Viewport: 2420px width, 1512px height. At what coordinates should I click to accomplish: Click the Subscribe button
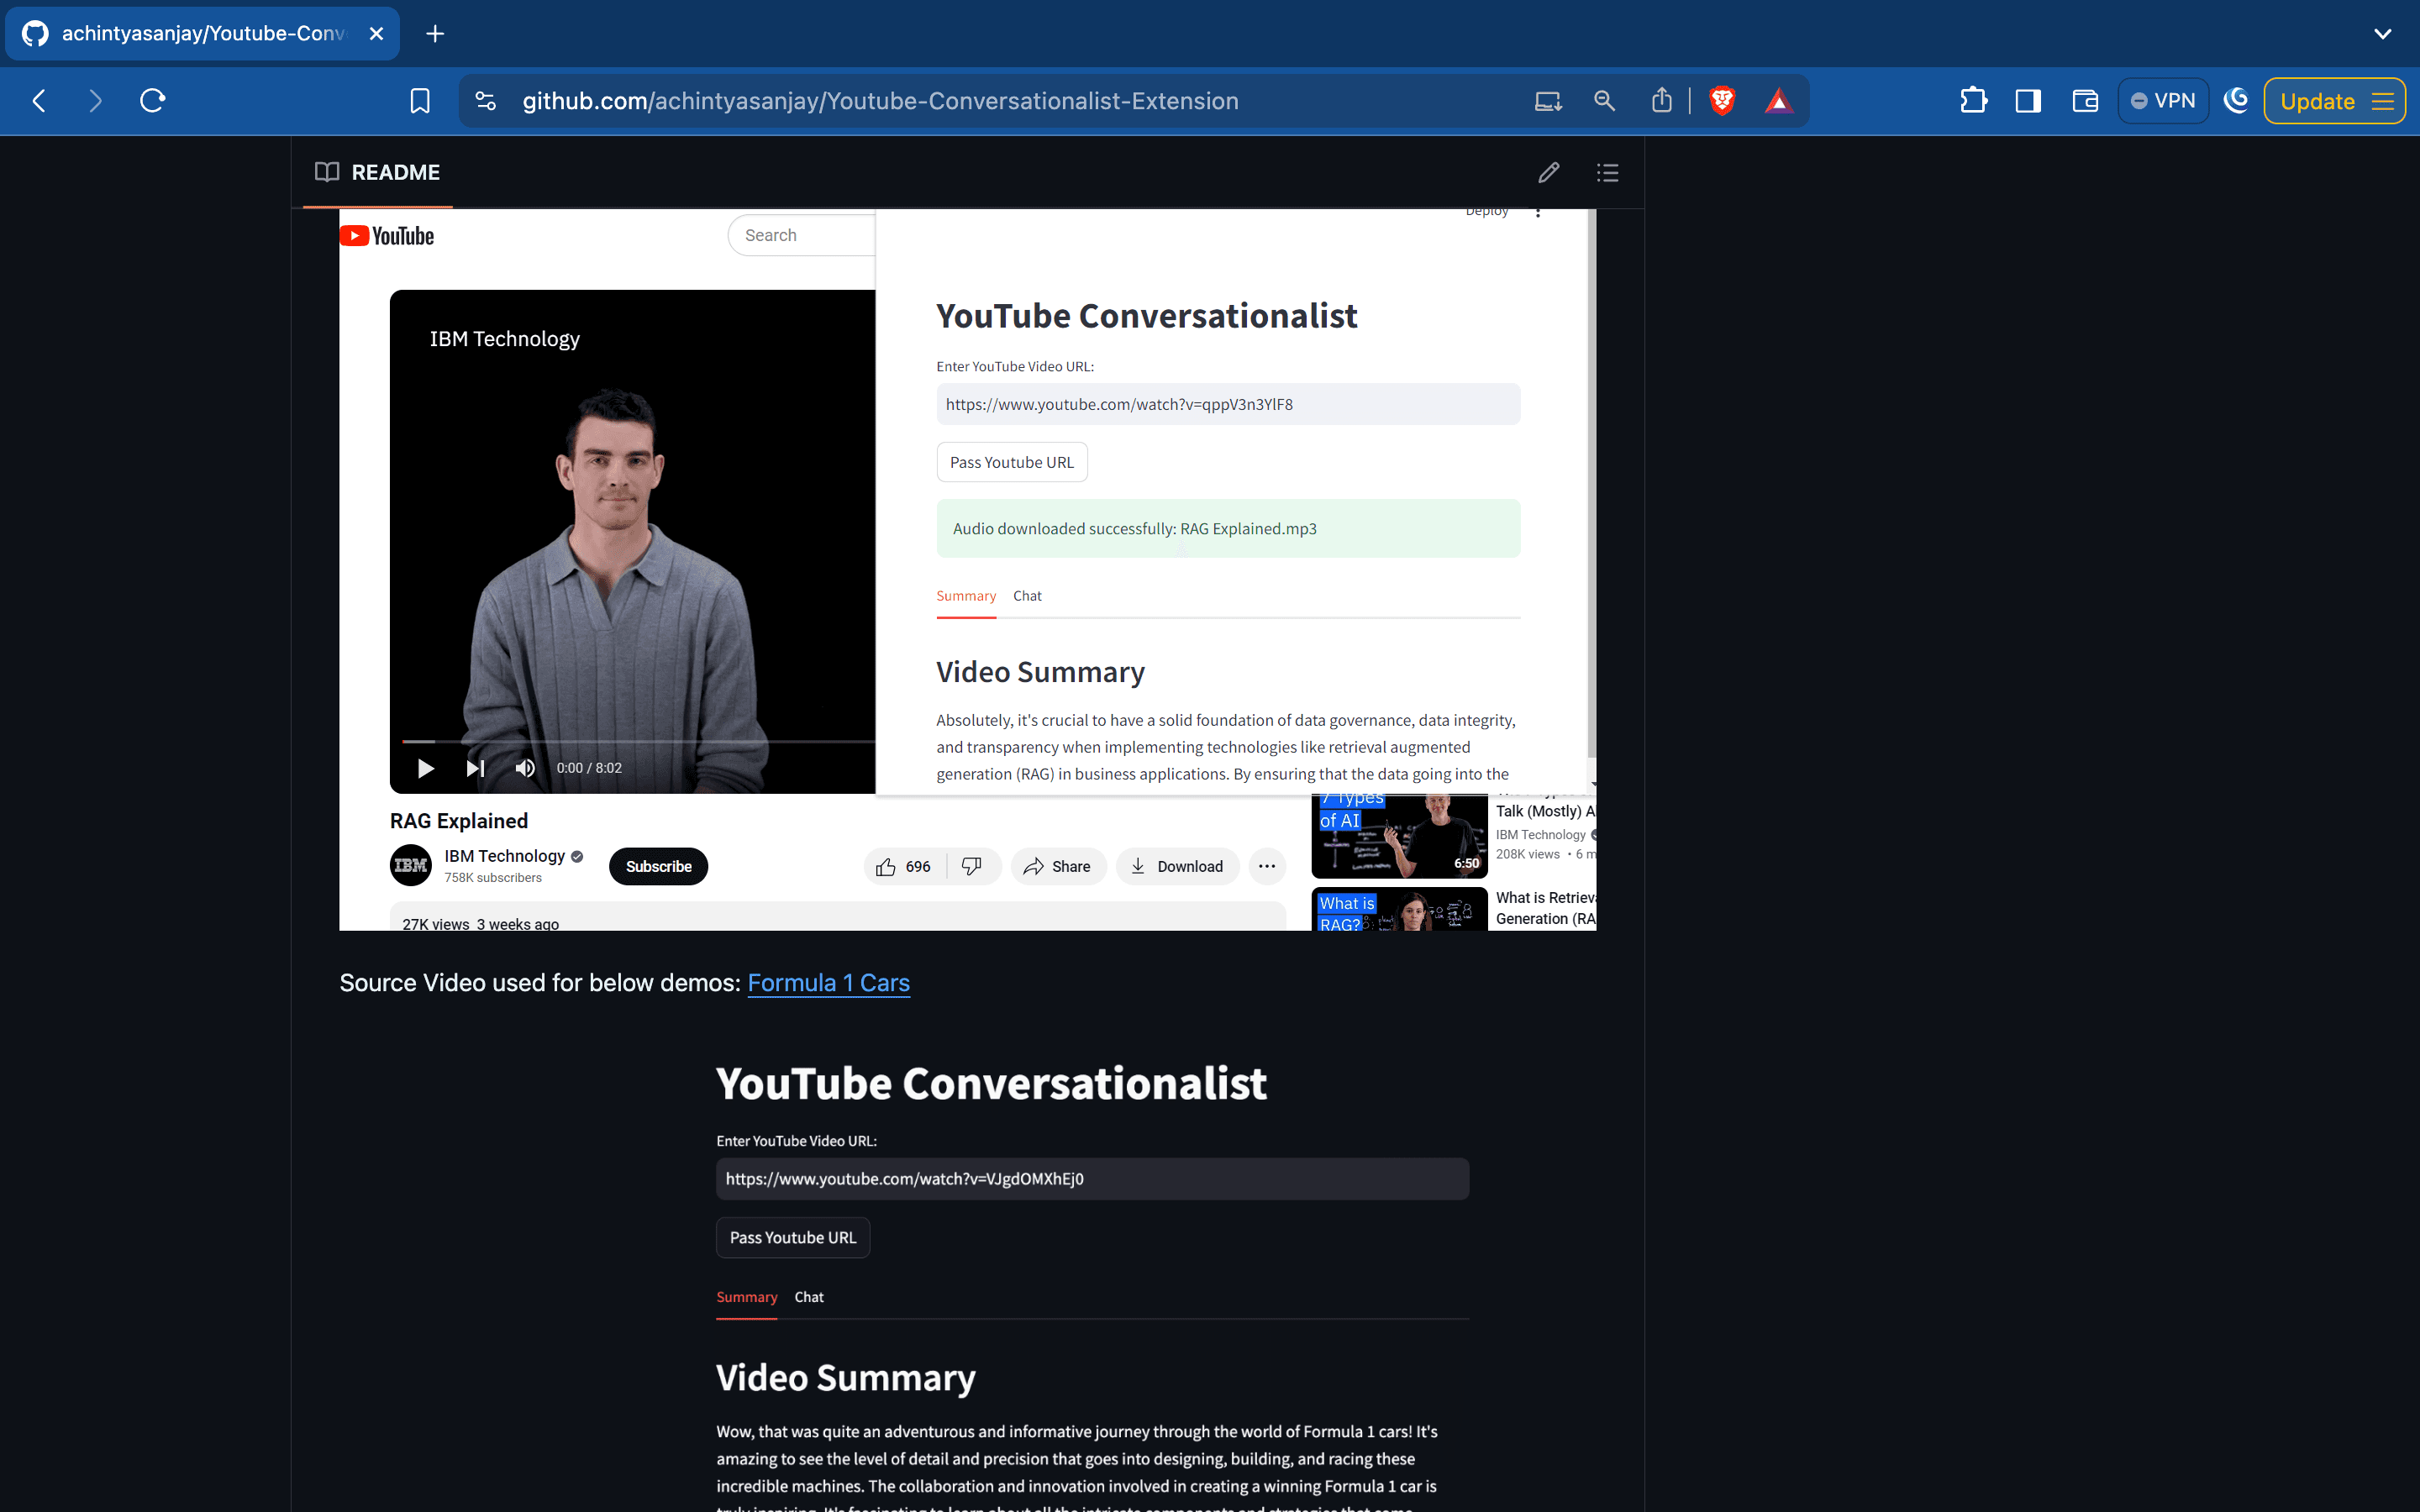click(658, 866)
